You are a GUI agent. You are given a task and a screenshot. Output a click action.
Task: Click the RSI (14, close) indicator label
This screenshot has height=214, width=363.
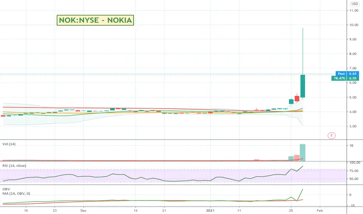(x=14, y=166)
